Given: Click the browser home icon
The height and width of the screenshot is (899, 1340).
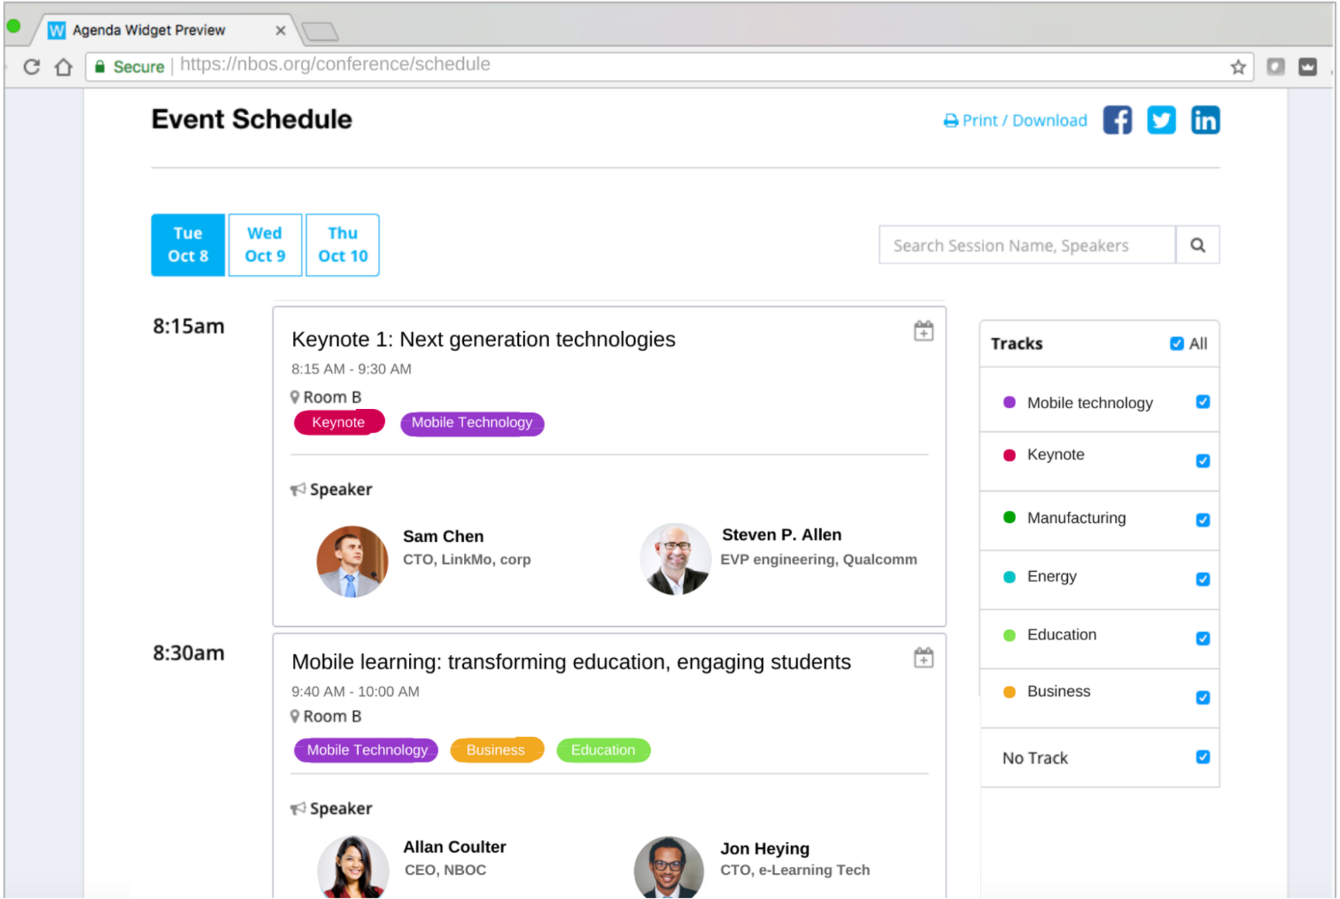Looking at the screenshot, I should [x=64, y=66].
